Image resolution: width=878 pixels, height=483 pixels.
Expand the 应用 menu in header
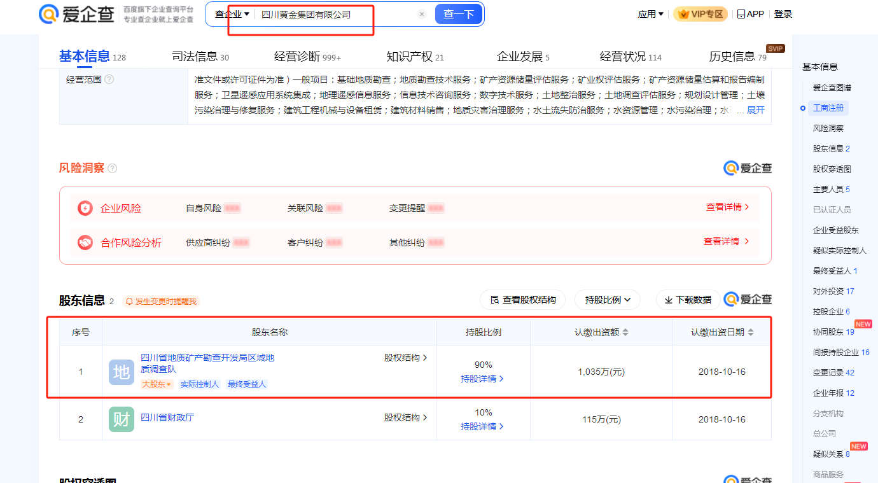[x=650, y=14]
